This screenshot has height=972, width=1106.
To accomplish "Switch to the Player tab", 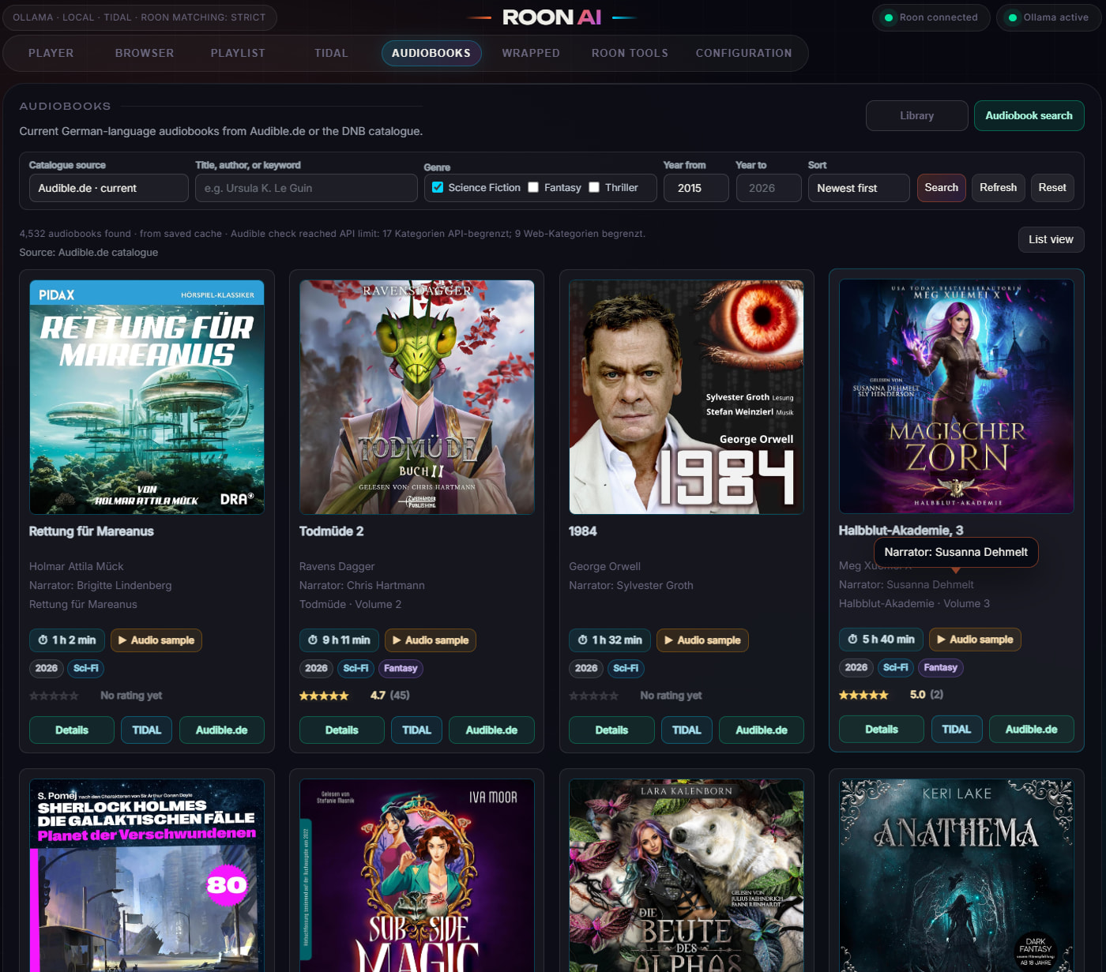I will (x=51, y=53).
